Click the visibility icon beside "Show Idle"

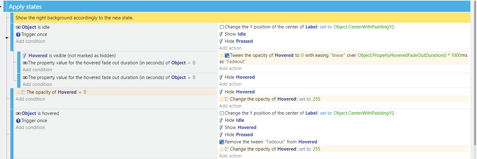pyautogui.click(x=222, y=34)
